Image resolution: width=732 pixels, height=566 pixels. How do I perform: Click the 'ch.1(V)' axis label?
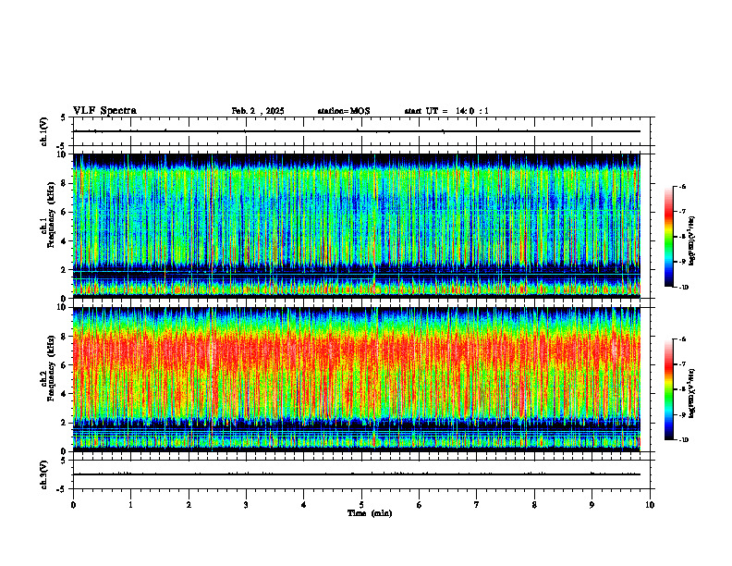(x=43, y=131)
